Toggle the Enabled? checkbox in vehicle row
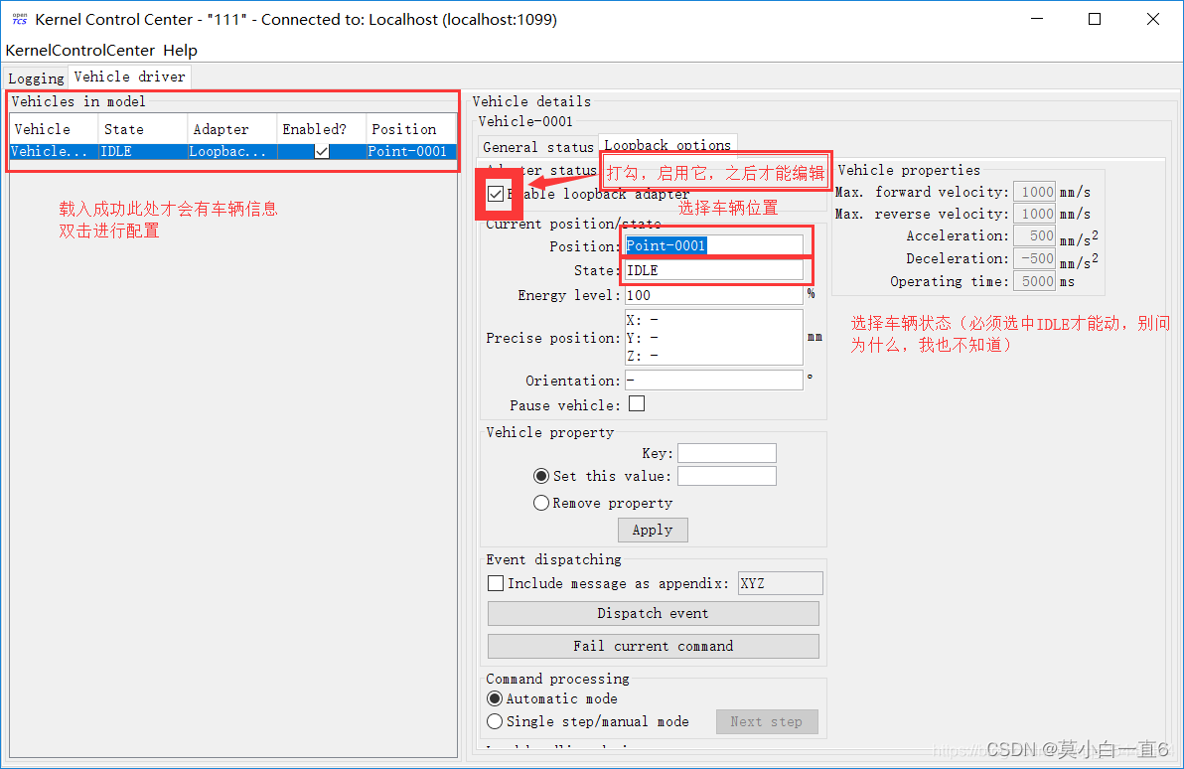 (322, 151)
